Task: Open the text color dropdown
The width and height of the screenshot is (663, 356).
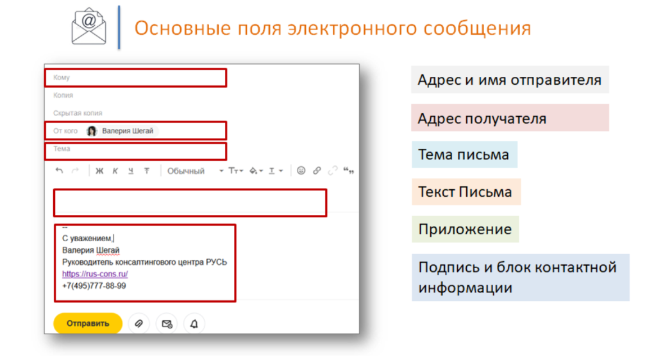Action: pyautogui.click(x=276, y=171)
